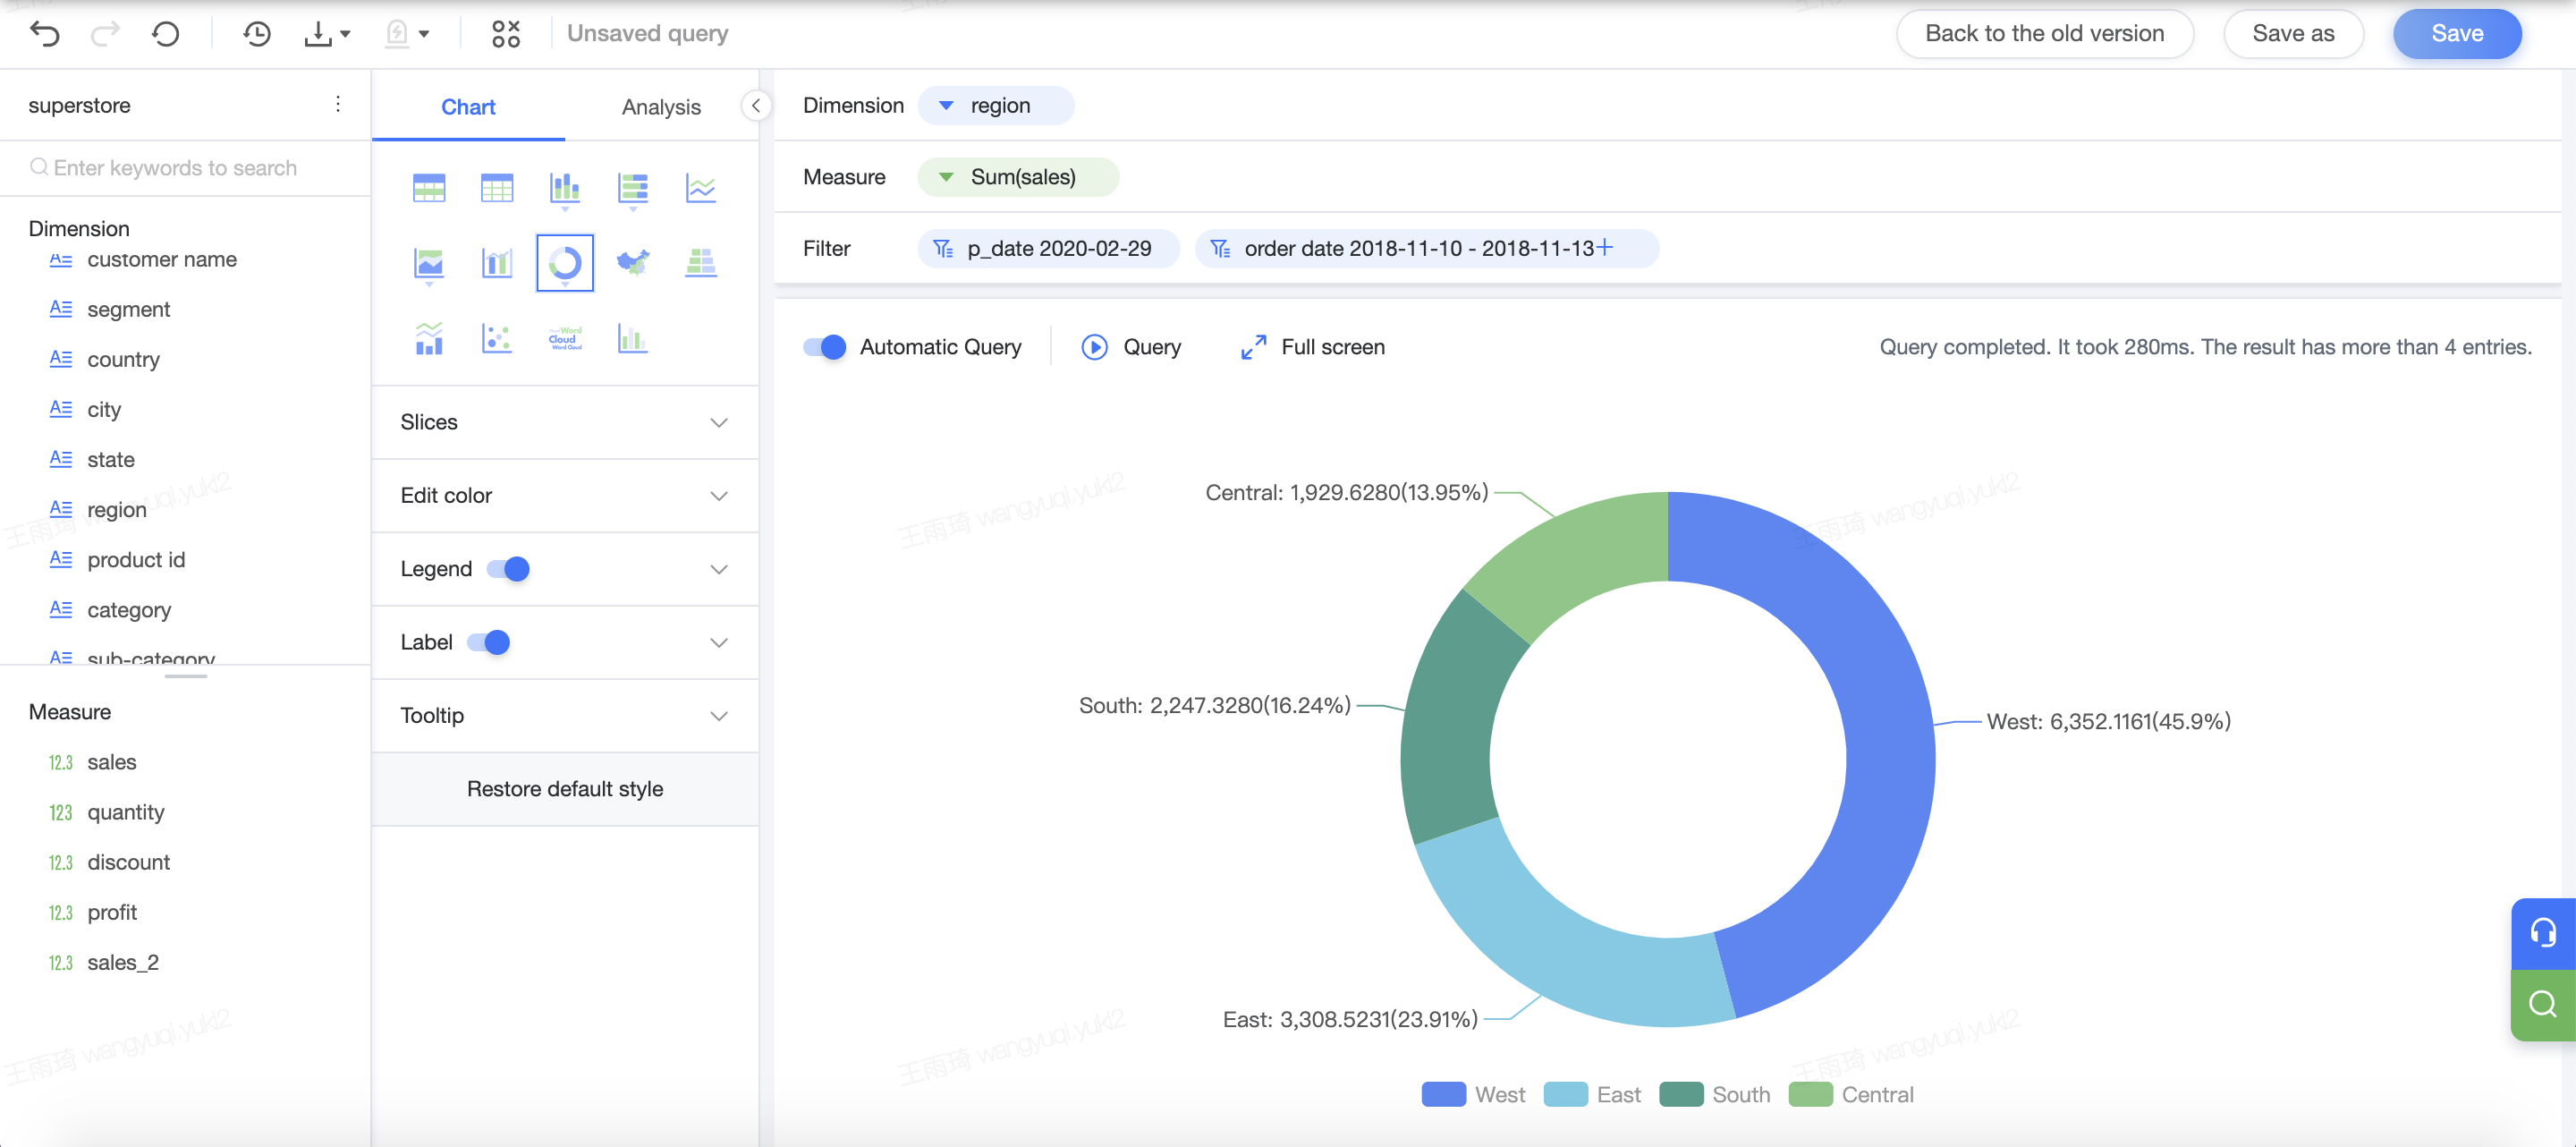Click the alert bell document icon
2576x1147 pixels.
tap(398, 34)
